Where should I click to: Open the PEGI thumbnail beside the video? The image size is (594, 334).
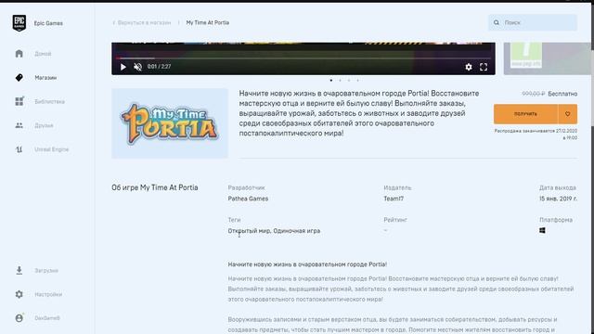[x=547, y=58]
